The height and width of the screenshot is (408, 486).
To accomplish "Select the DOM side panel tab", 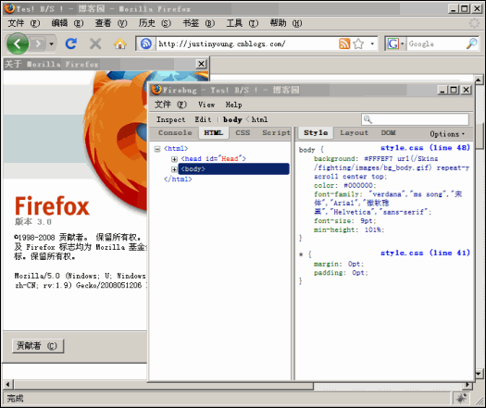I will pyautogui.click(x=388, y=133).
